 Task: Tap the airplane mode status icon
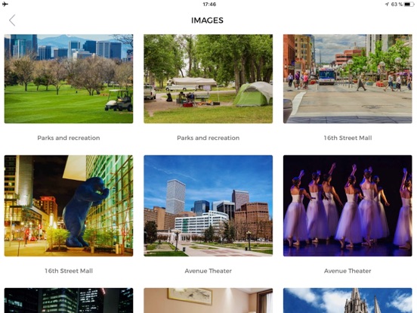pyautogui.click(x=5, y=4)
